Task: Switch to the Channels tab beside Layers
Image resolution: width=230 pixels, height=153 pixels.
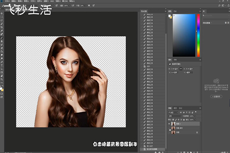Action: pos(175,108)
